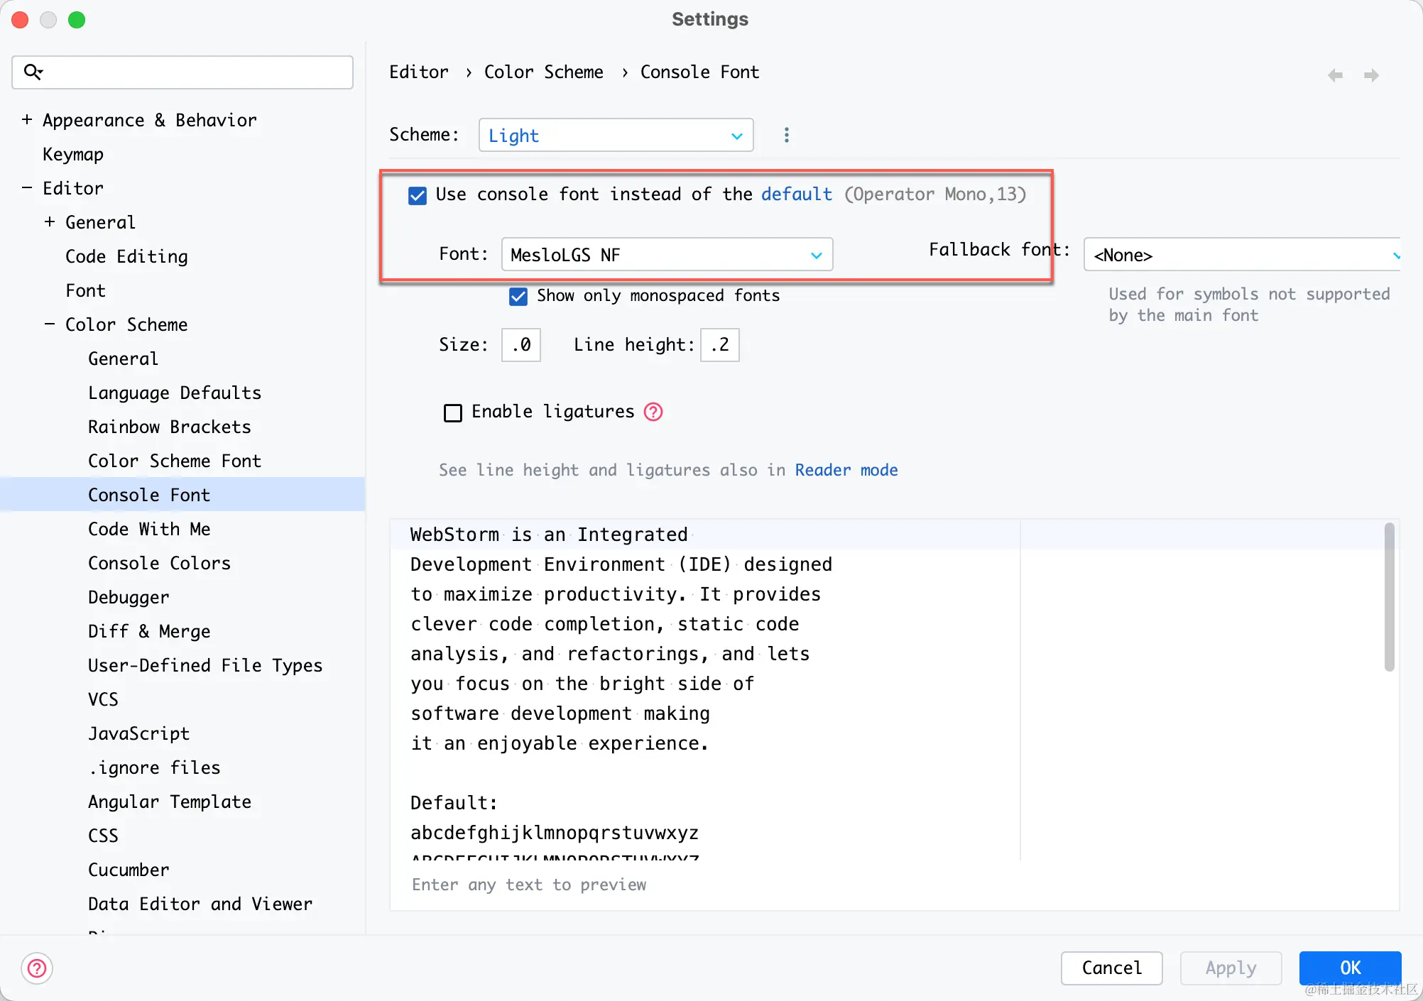
Task: Click the Size input field
Action: [520, 345]
